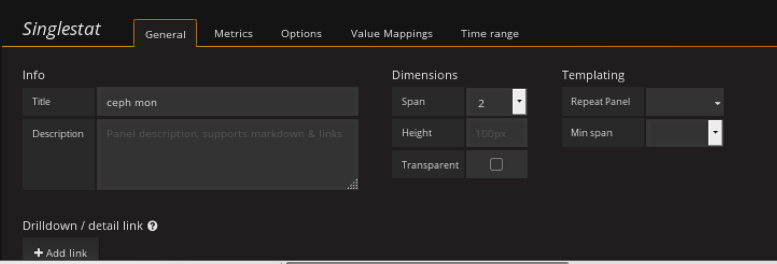777x264 pixels.
Task: Click the Title field containing ceph mon
Action: pos(227,102)
